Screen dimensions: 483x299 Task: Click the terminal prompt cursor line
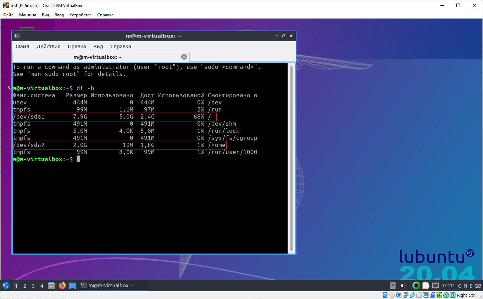click(46, 159)
